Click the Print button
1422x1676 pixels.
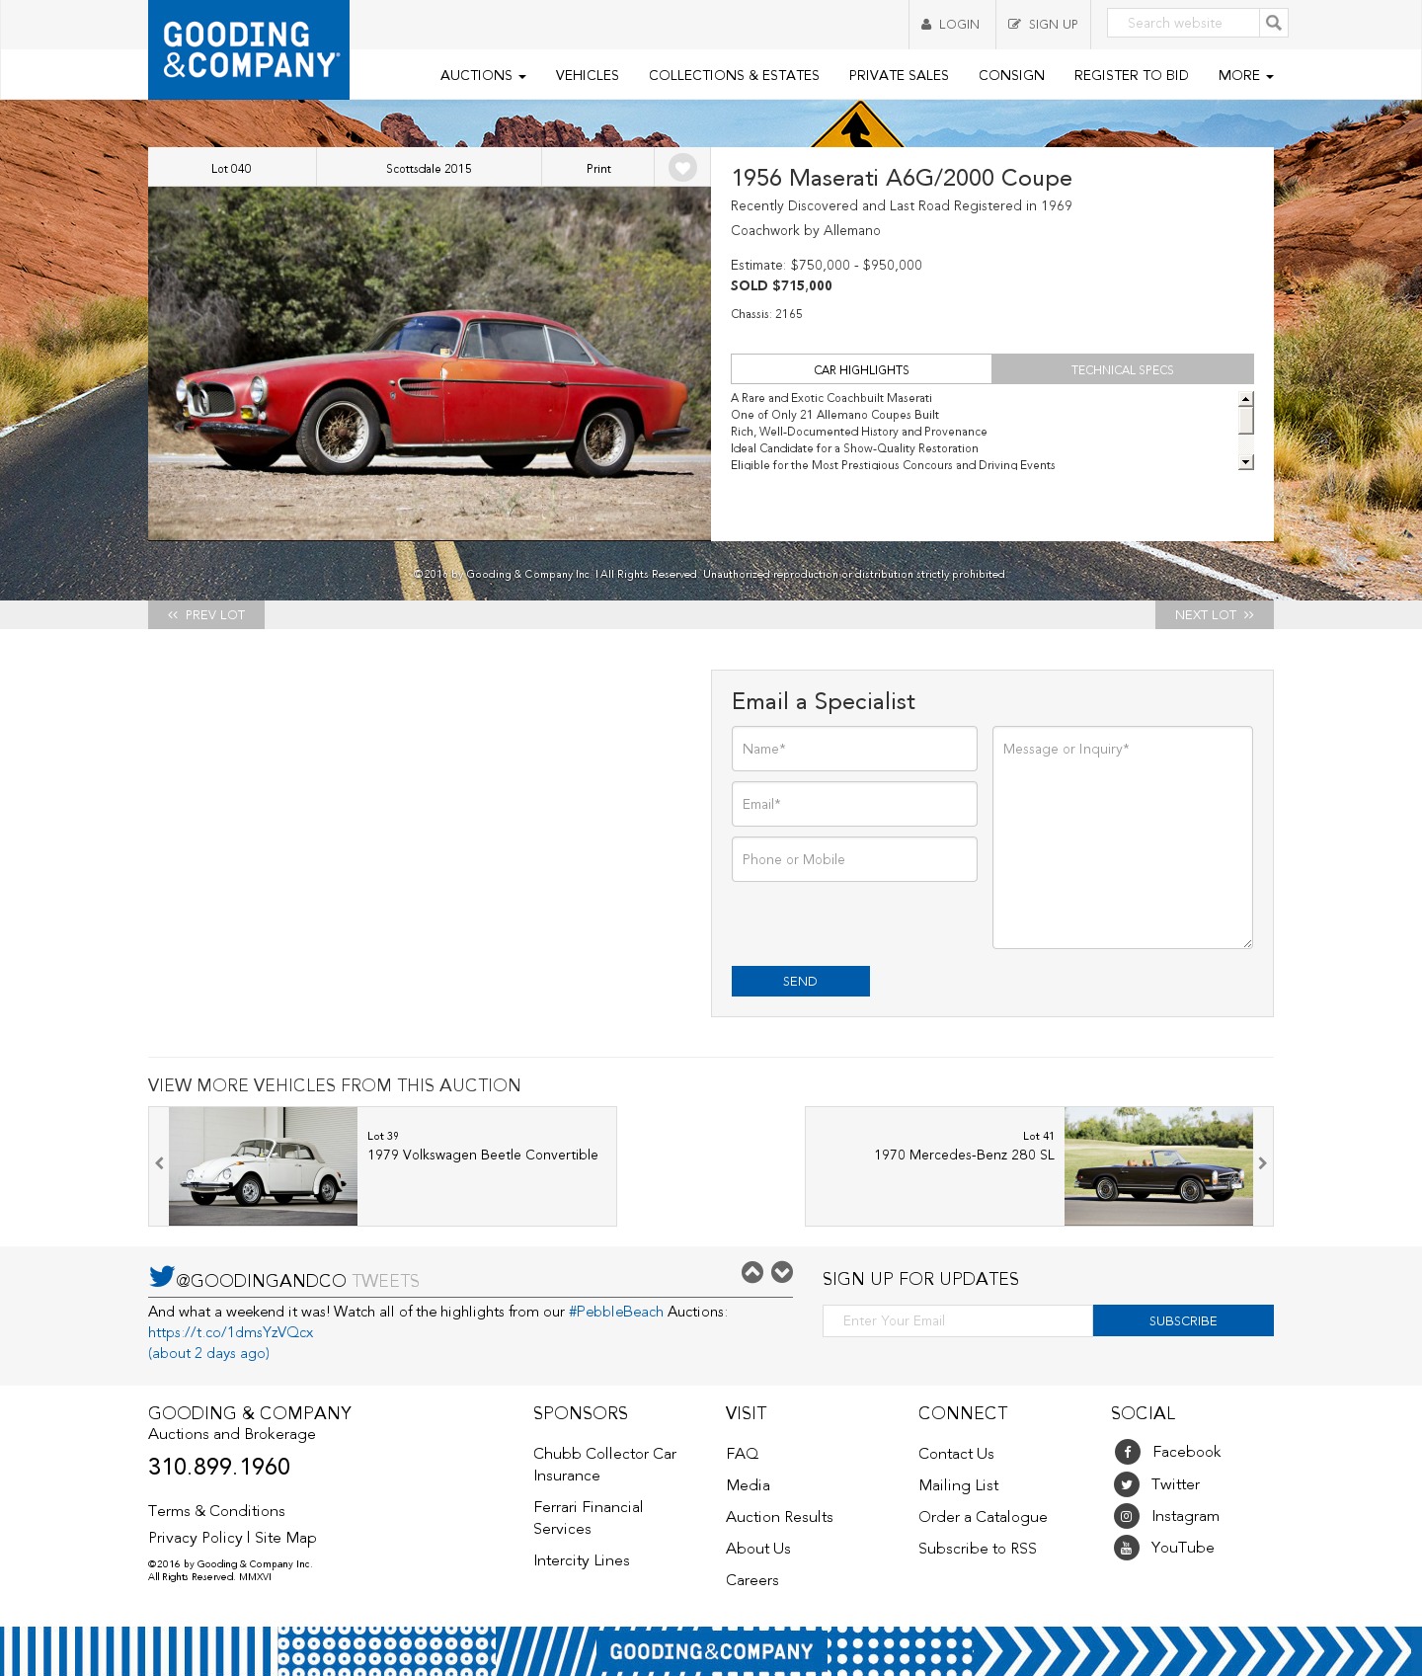pyautogui.click(x=598, y=168)
